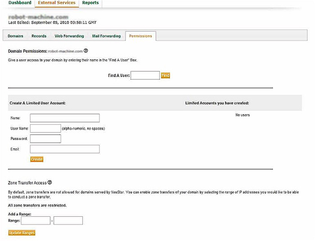This screenshot has height=241, width=316.
Task: Click help icon next to Zone Transfer Access
Action: [x=50, y=183]
